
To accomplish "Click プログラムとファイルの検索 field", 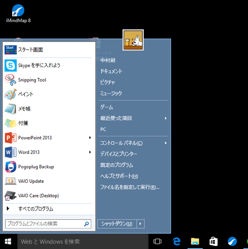I will click(48, 224).
